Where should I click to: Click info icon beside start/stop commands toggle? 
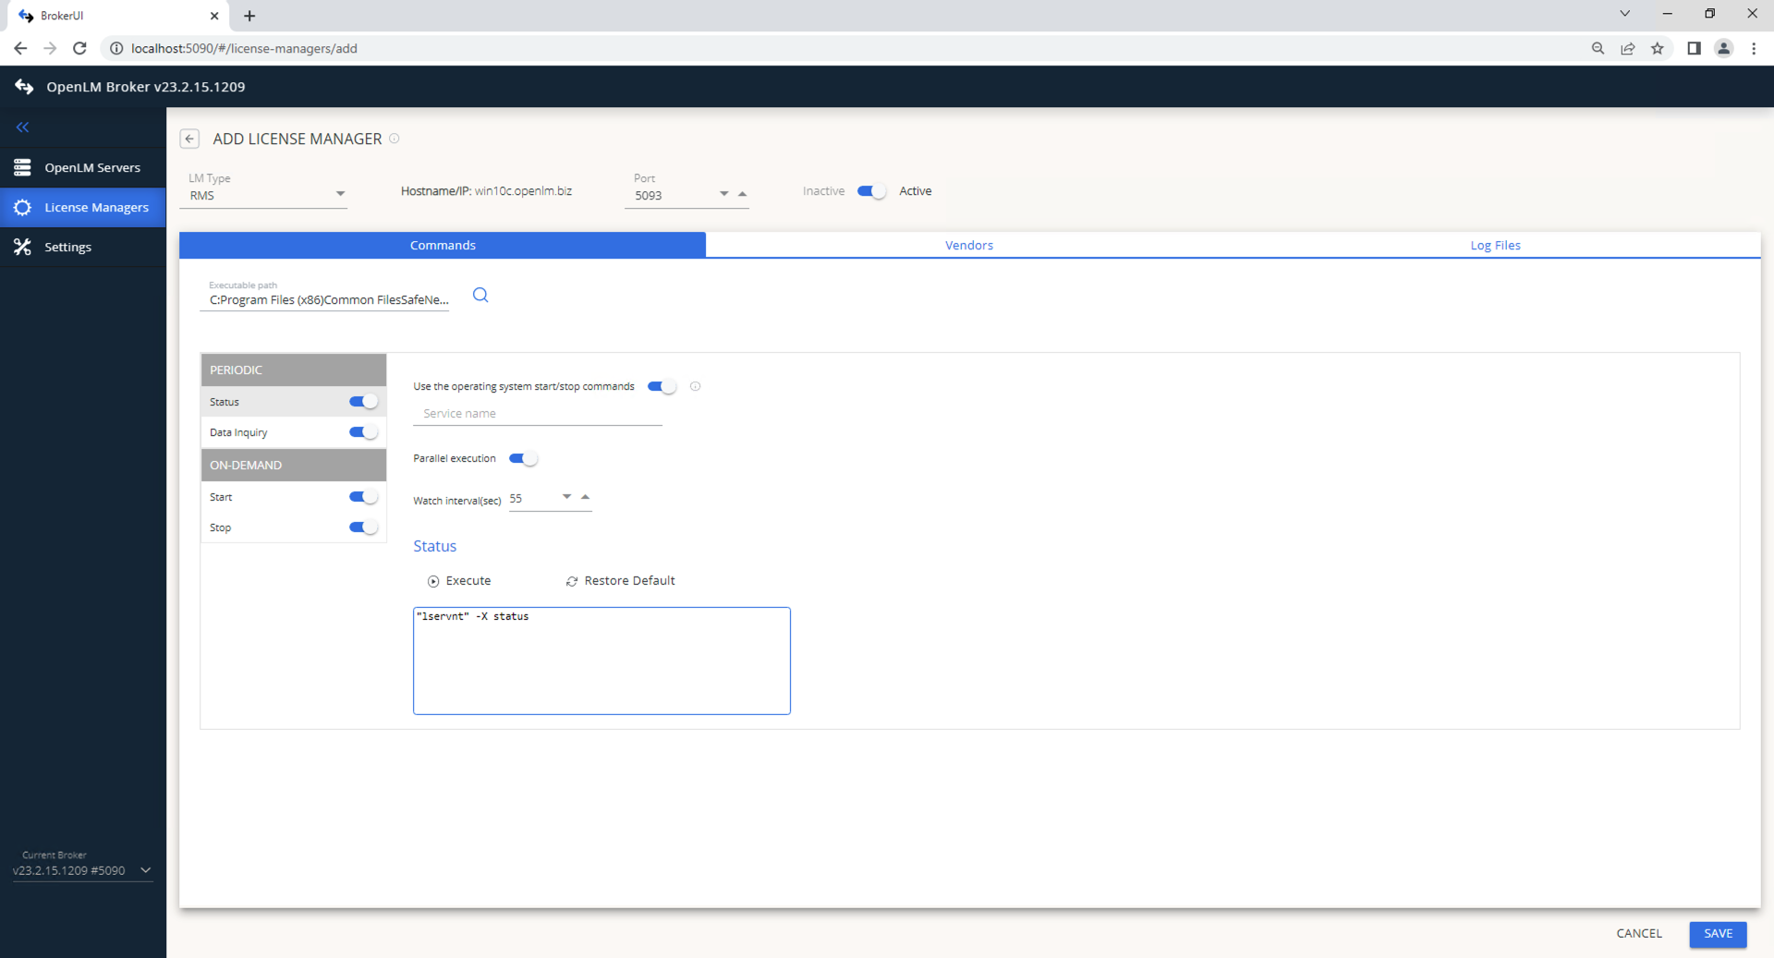[x=696, y=386]
